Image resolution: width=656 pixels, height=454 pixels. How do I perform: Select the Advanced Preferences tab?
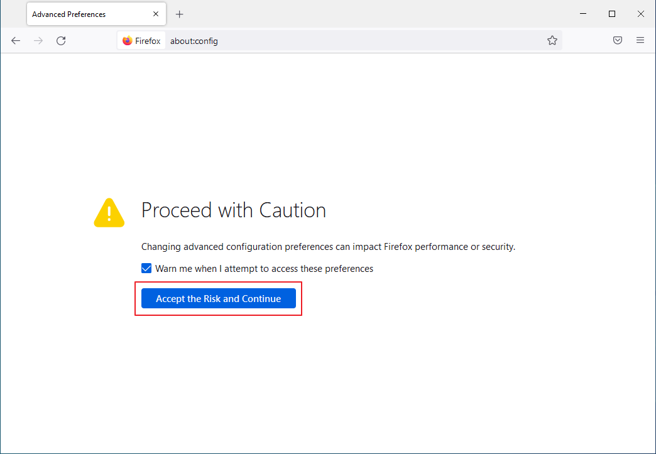(x=82, y=14)
